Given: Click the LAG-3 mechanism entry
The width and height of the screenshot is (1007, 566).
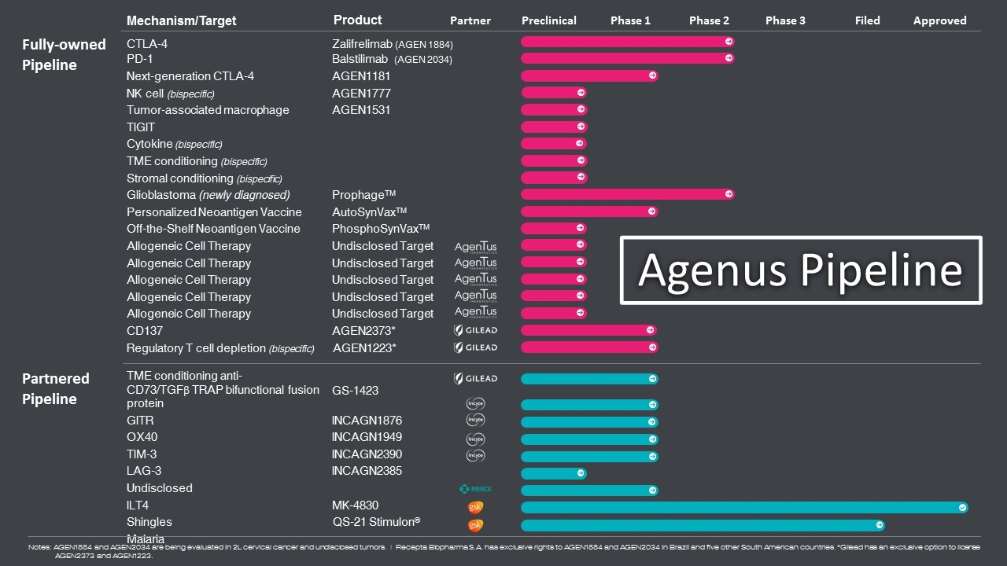Looking at the screenshot, I should [x=144, y=471].
